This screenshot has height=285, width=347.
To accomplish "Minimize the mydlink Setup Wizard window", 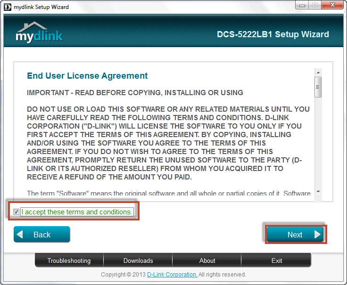I will click(302, 5).
